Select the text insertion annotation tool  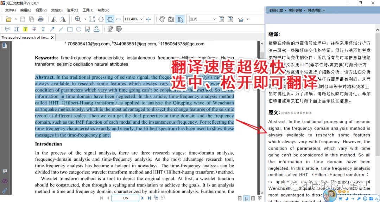[x=17, y=29]
